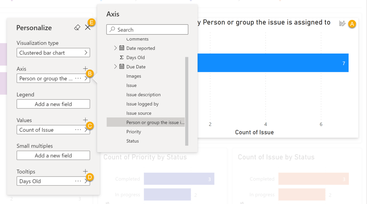Click the Date reported calendar icon
The width and height of the screenshot is (367, 204).
tap(122, 48)
